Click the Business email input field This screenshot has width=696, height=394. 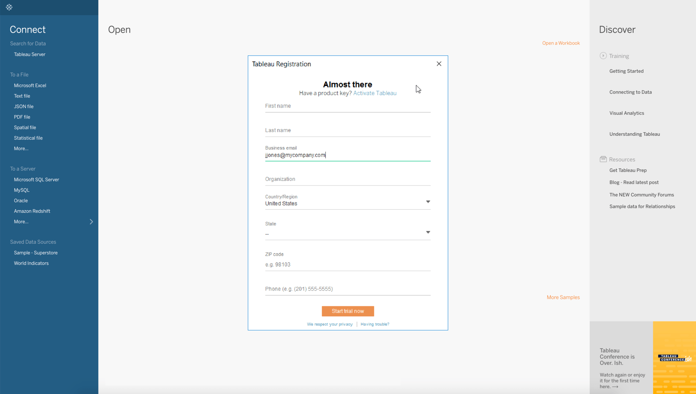click(x=348, y=155)
